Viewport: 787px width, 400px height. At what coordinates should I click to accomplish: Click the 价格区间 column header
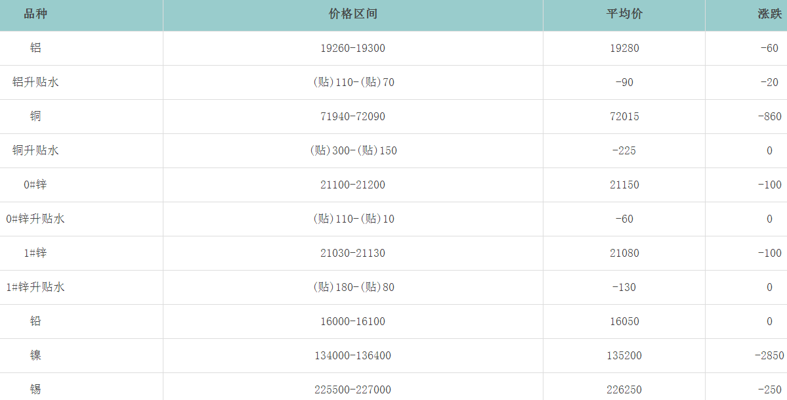(x=353, y=14)
